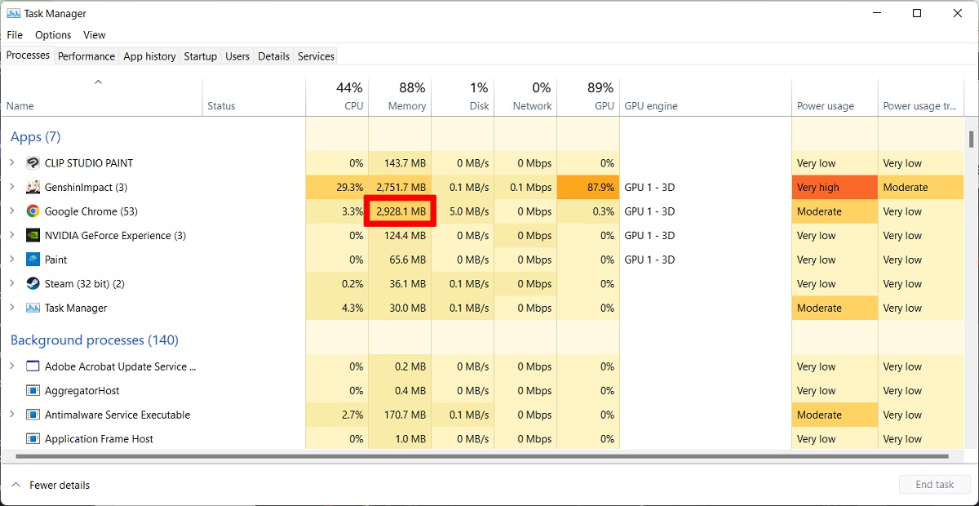The height and width of the screenshot is (506, 979).
Task: Click Antimalware's 170.7 MB memory value
Action: click(400, 415)
